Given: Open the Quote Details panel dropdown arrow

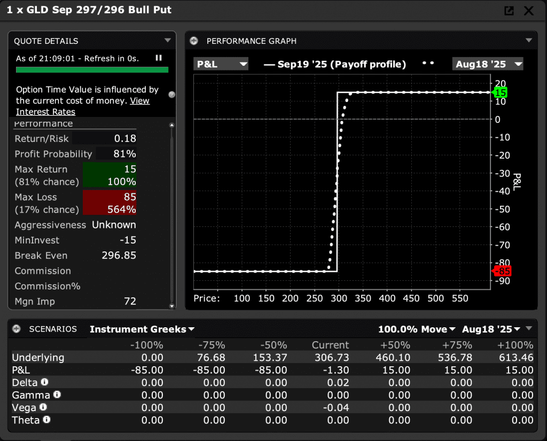Looking at the screenshot, I should coord(167,41).
